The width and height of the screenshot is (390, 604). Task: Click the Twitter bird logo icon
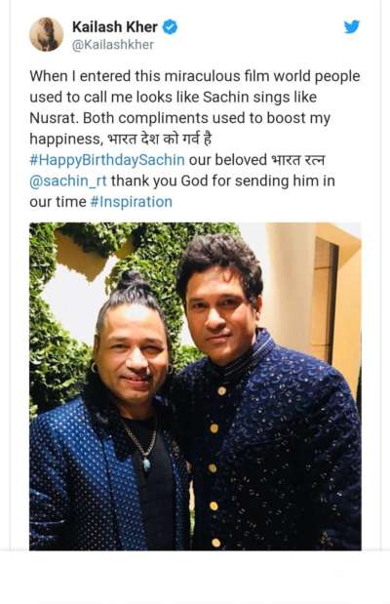[352, 26]
